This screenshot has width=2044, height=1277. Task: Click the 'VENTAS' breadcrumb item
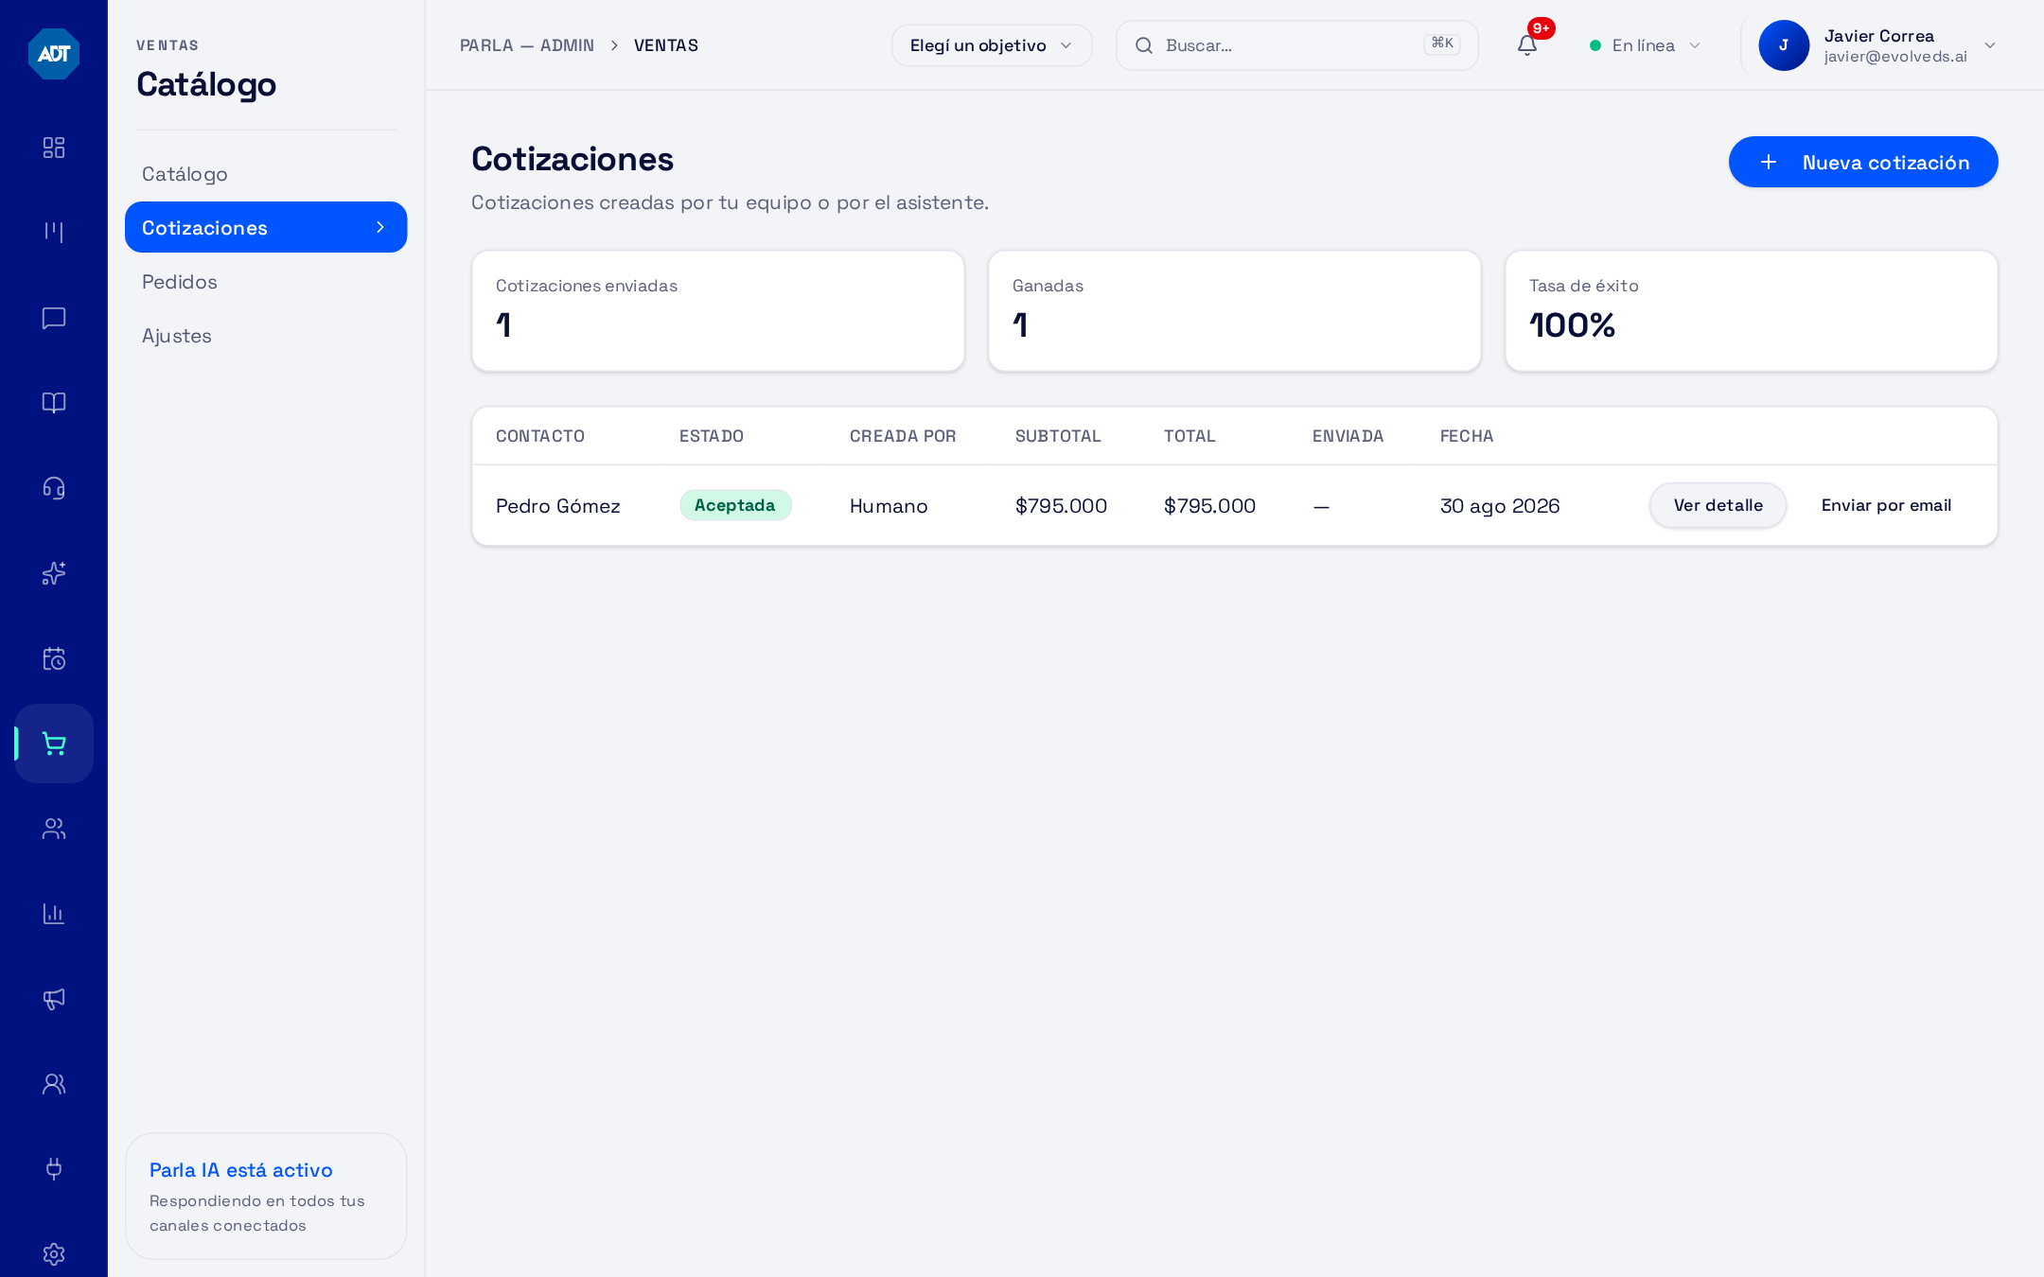[666, 45]
